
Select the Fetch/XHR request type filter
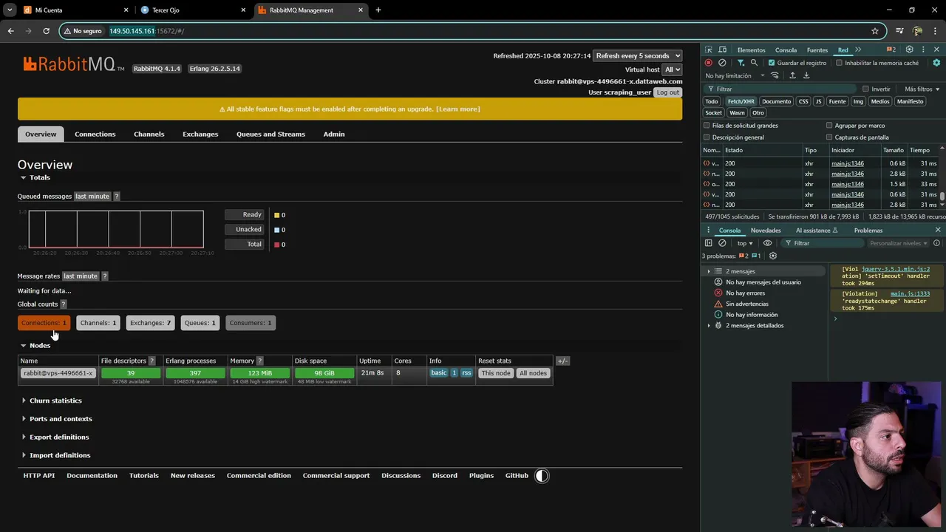[741, 101]
